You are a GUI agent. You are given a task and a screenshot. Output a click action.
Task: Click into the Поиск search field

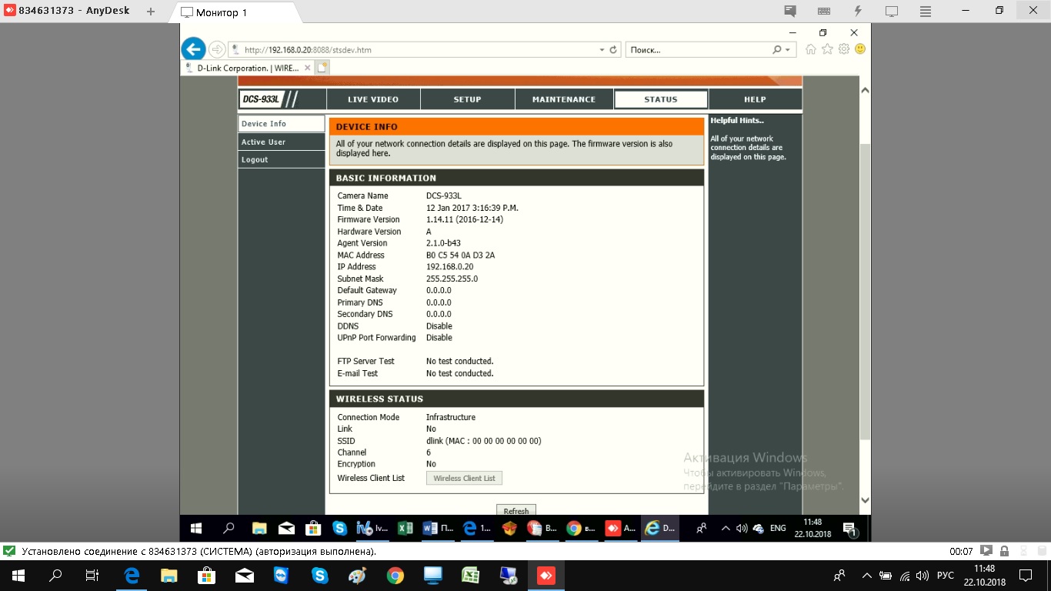tap(696, 50)
